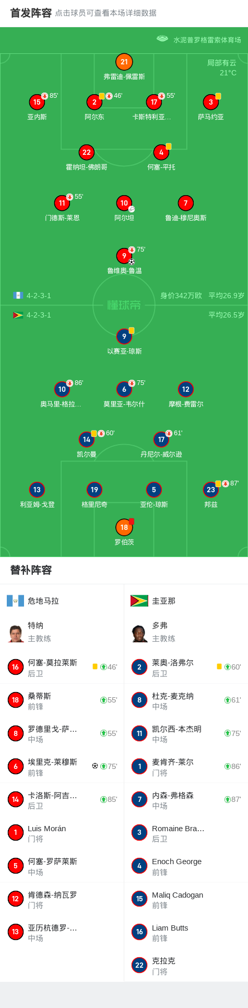Click 摩根-费雷尔 number 12 player badge
The height and width of the screenshot is (1008, 248).
pyautogui.click(x=186, y=389)
